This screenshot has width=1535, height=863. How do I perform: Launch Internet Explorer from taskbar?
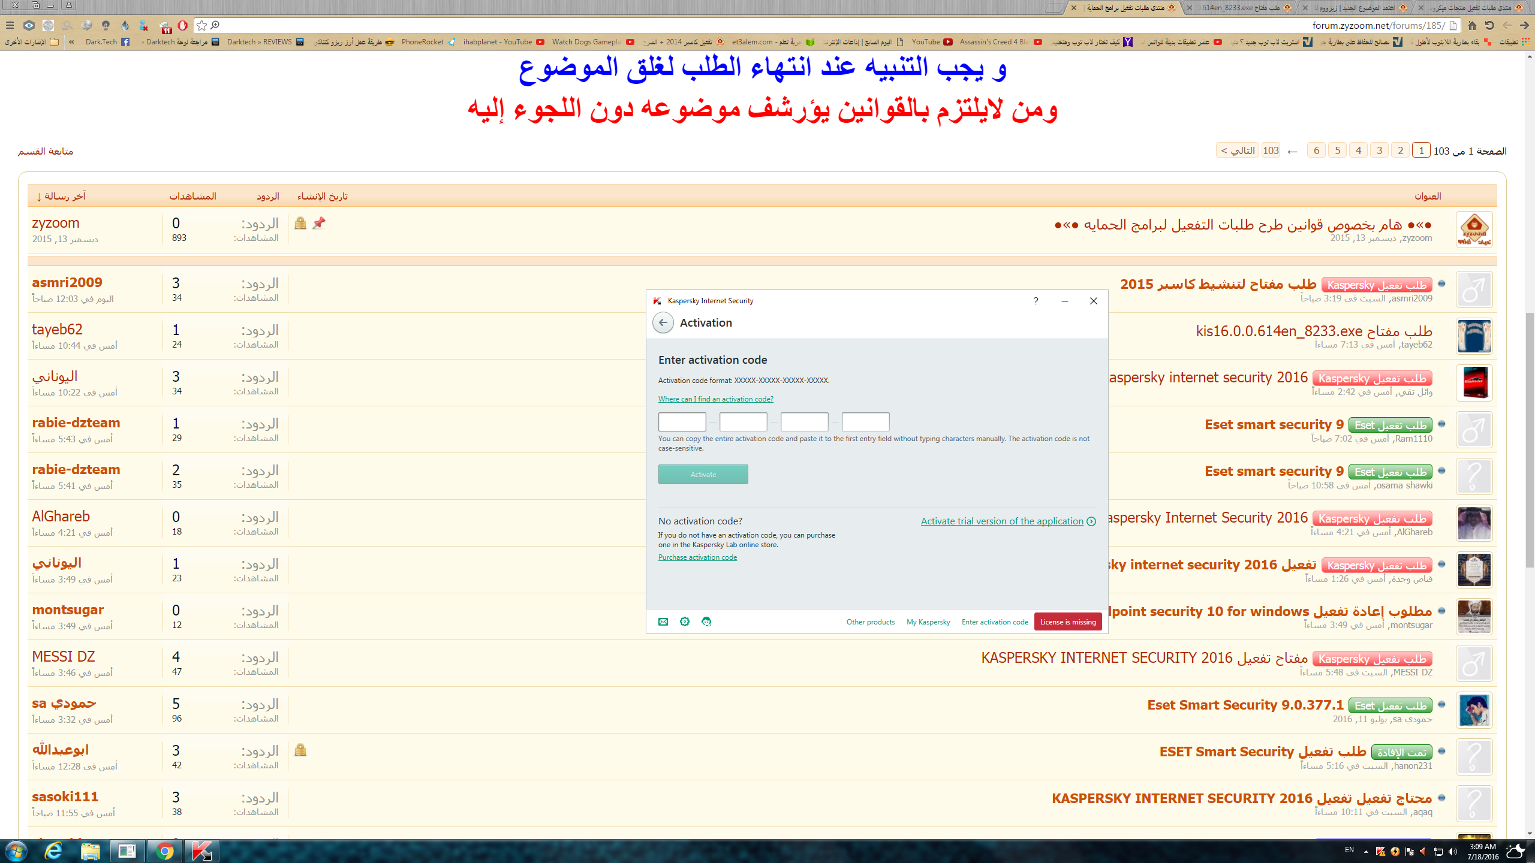[53, 851]
